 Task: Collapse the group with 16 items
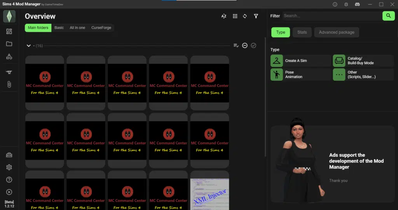pos(28,46)
